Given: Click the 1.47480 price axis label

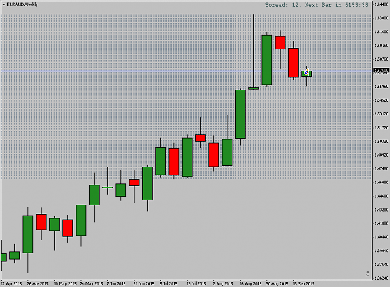Looking at the screenshot, I should click(x=381, y=168).
